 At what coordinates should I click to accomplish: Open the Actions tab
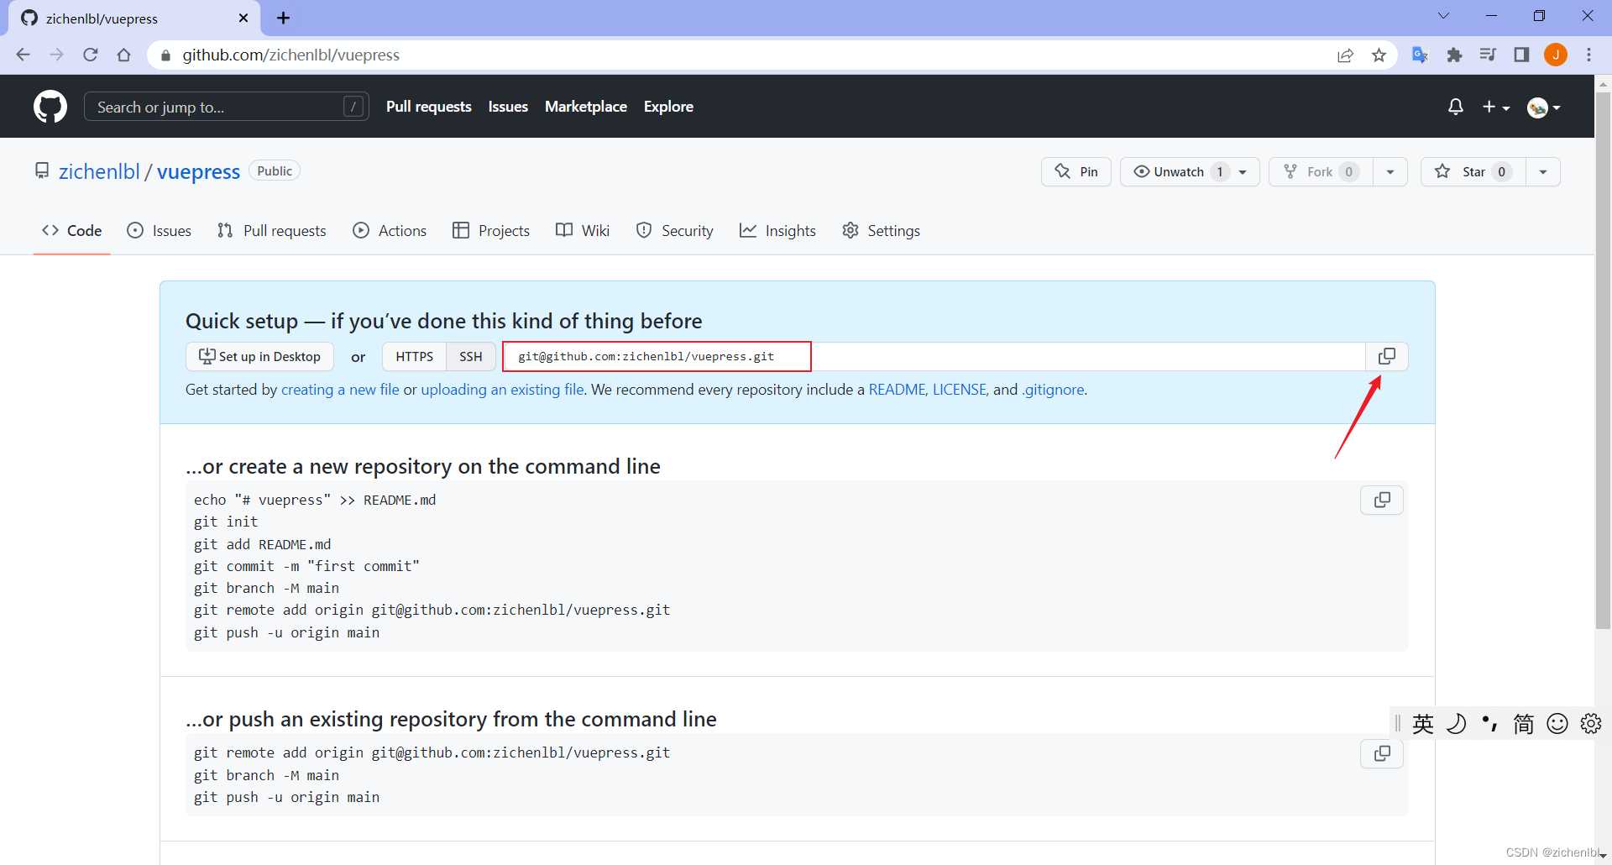pos(390,230)
